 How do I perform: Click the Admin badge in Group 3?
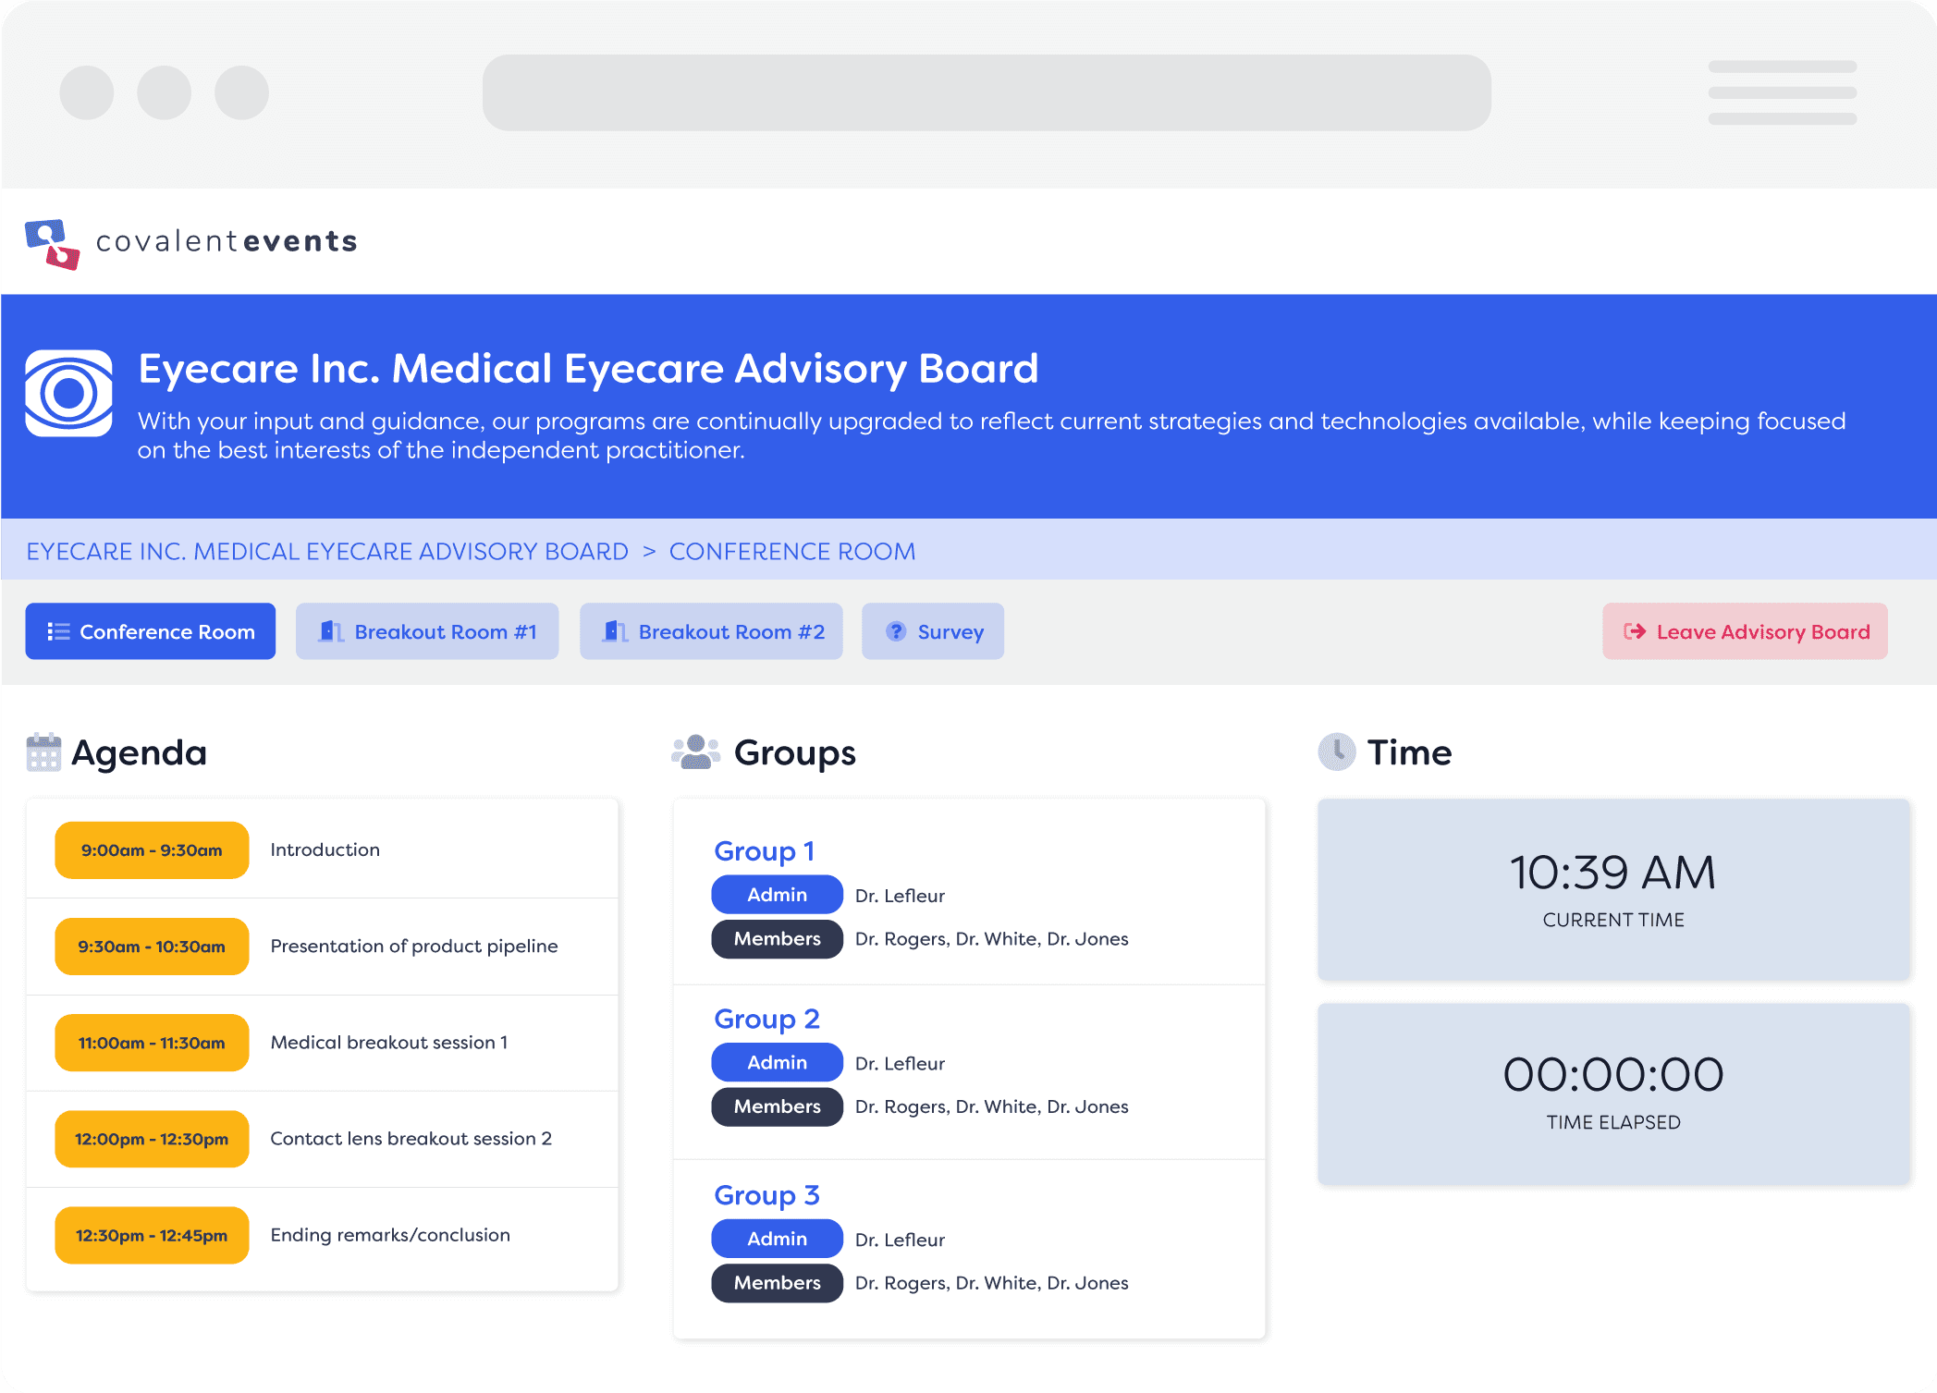coord(777,1239)
